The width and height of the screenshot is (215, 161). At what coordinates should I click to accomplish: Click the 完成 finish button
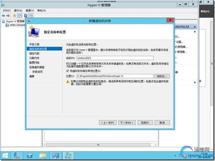(145, 123)
